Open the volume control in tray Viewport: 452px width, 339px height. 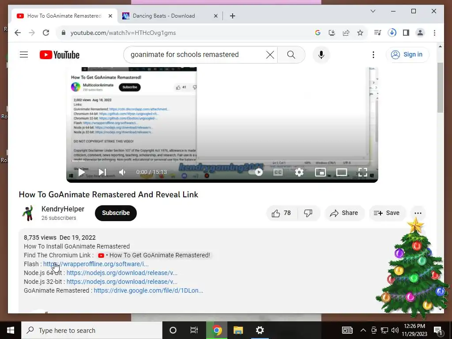pos(395,330)
